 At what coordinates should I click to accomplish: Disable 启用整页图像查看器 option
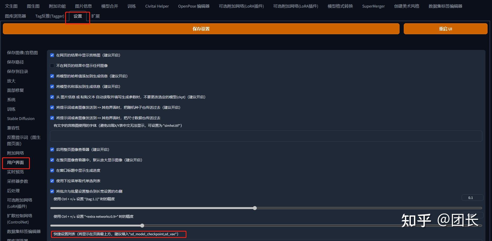click(52, 149)
